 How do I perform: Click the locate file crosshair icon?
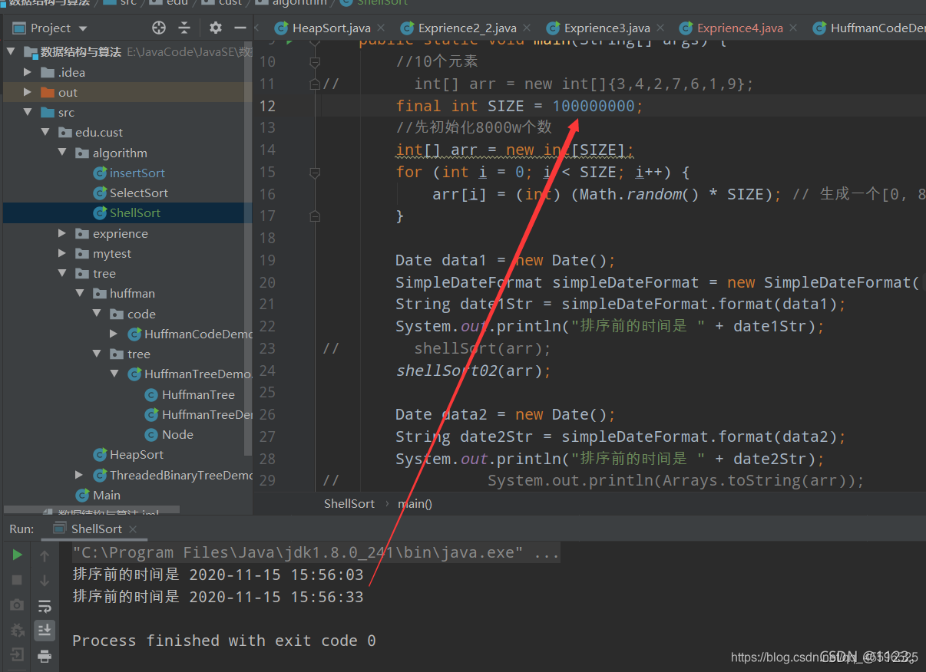click(x=159, y=28)
